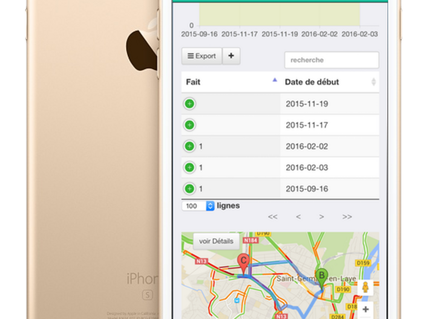Go to next page with > link
Image resolution: width=426 pixels, height=319 pixels.
(321, 217)
